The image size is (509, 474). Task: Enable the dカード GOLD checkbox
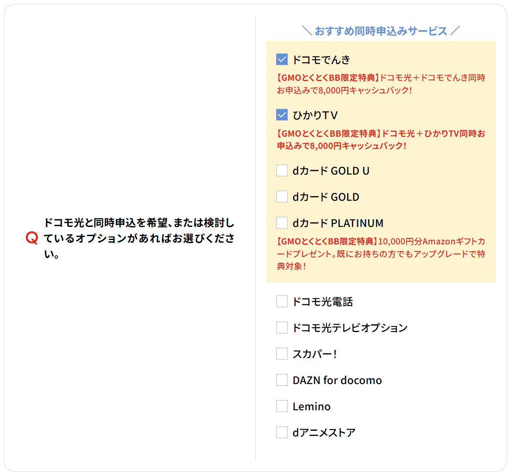[282, 197]
